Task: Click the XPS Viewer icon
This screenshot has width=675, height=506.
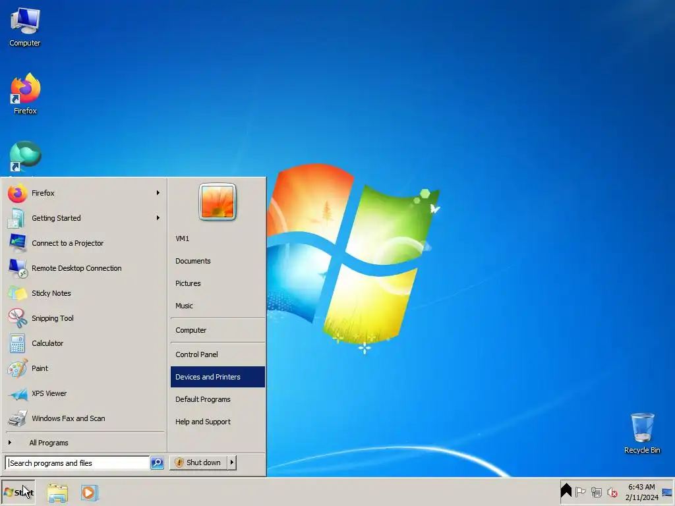Action: pyautogui.click(x=18, y=394)
